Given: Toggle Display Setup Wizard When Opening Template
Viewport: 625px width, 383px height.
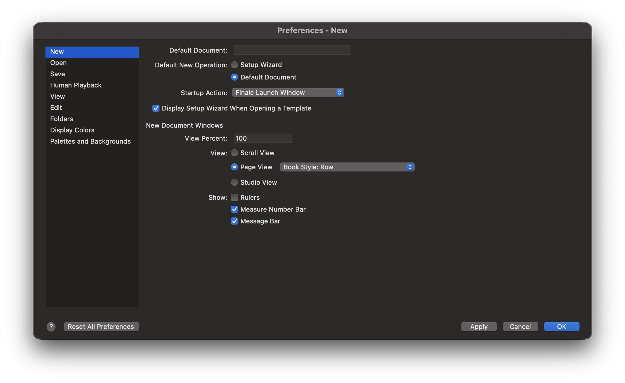Looking at the screenshot, I should click(156, 108).
